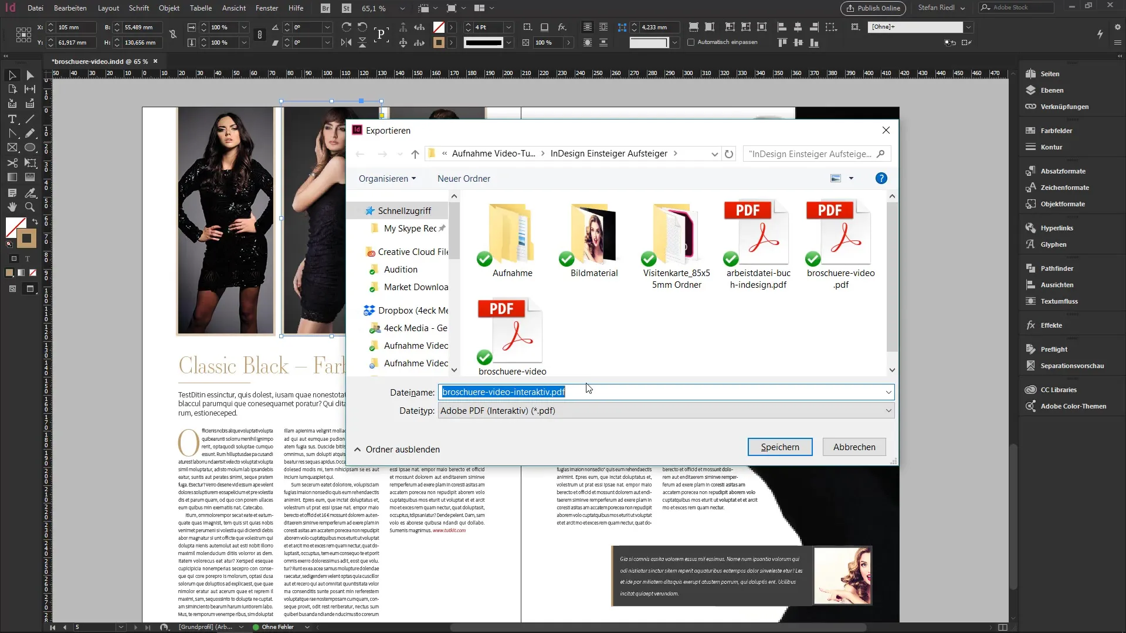Open the Preflight panel
Image resolution: width=1126 pixels, height=633 pixels.
(x=1053, y=349)
